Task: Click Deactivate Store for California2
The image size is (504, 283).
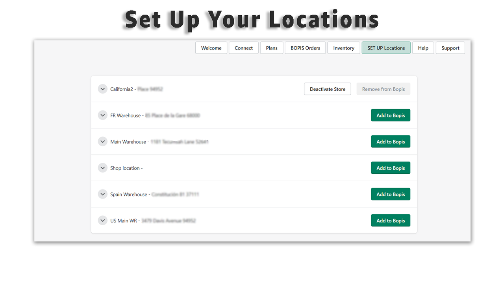Action: coord(327,89)
